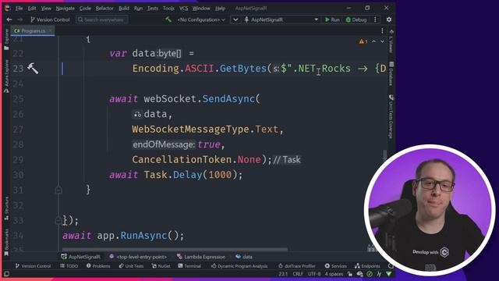Jump to previous highlighted problem arrow

(374, 41)
